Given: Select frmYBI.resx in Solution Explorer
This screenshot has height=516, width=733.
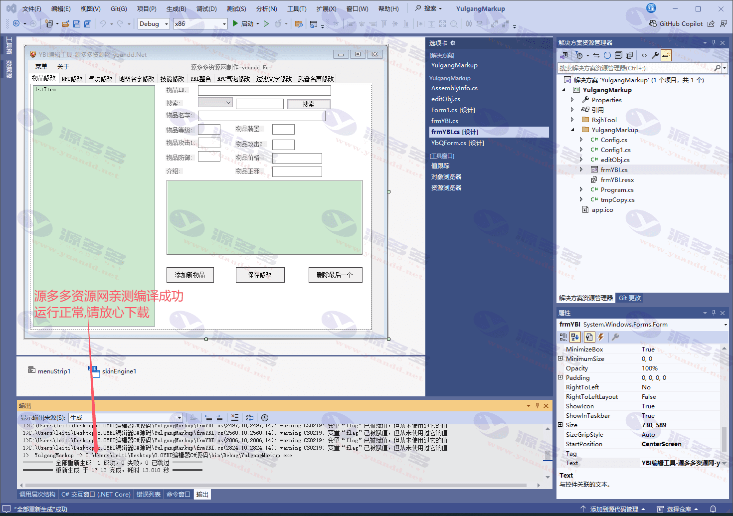Looking at the screenshot, I should coord(617,179).
